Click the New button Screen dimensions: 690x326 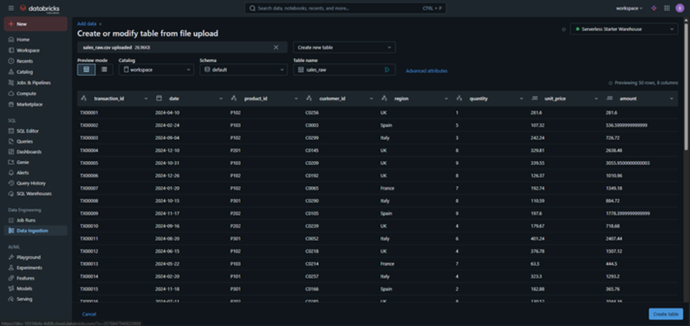(36, 24)
